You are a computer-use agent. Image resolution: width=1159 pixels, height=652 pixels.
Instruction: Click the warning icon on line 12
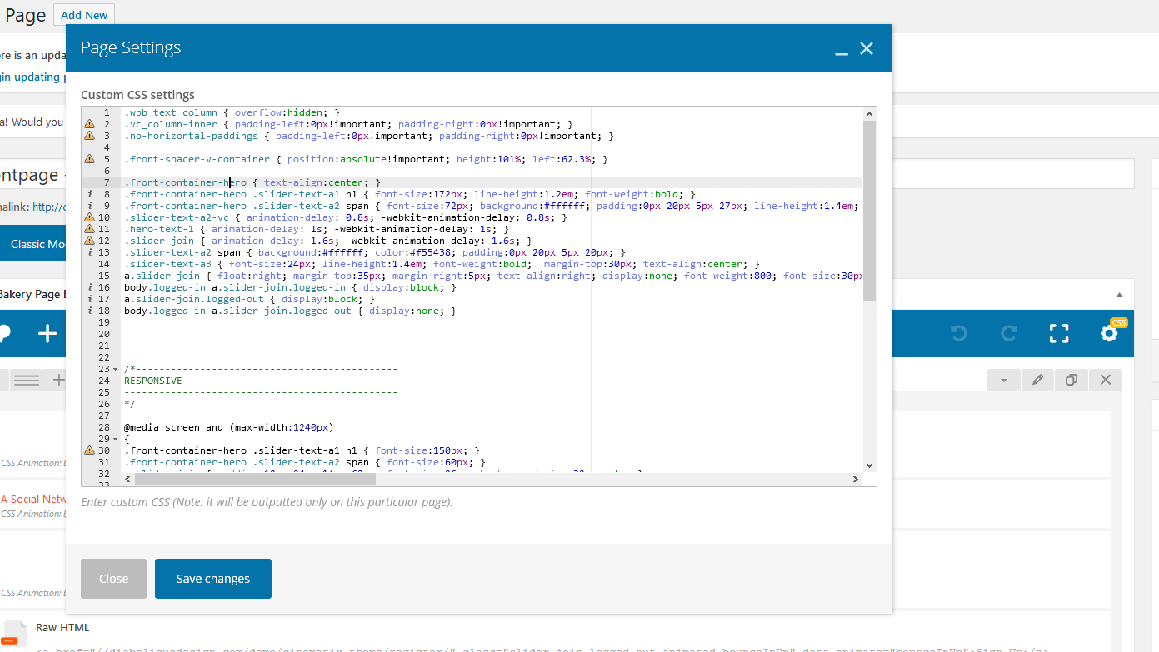click(x=89, y=241)
